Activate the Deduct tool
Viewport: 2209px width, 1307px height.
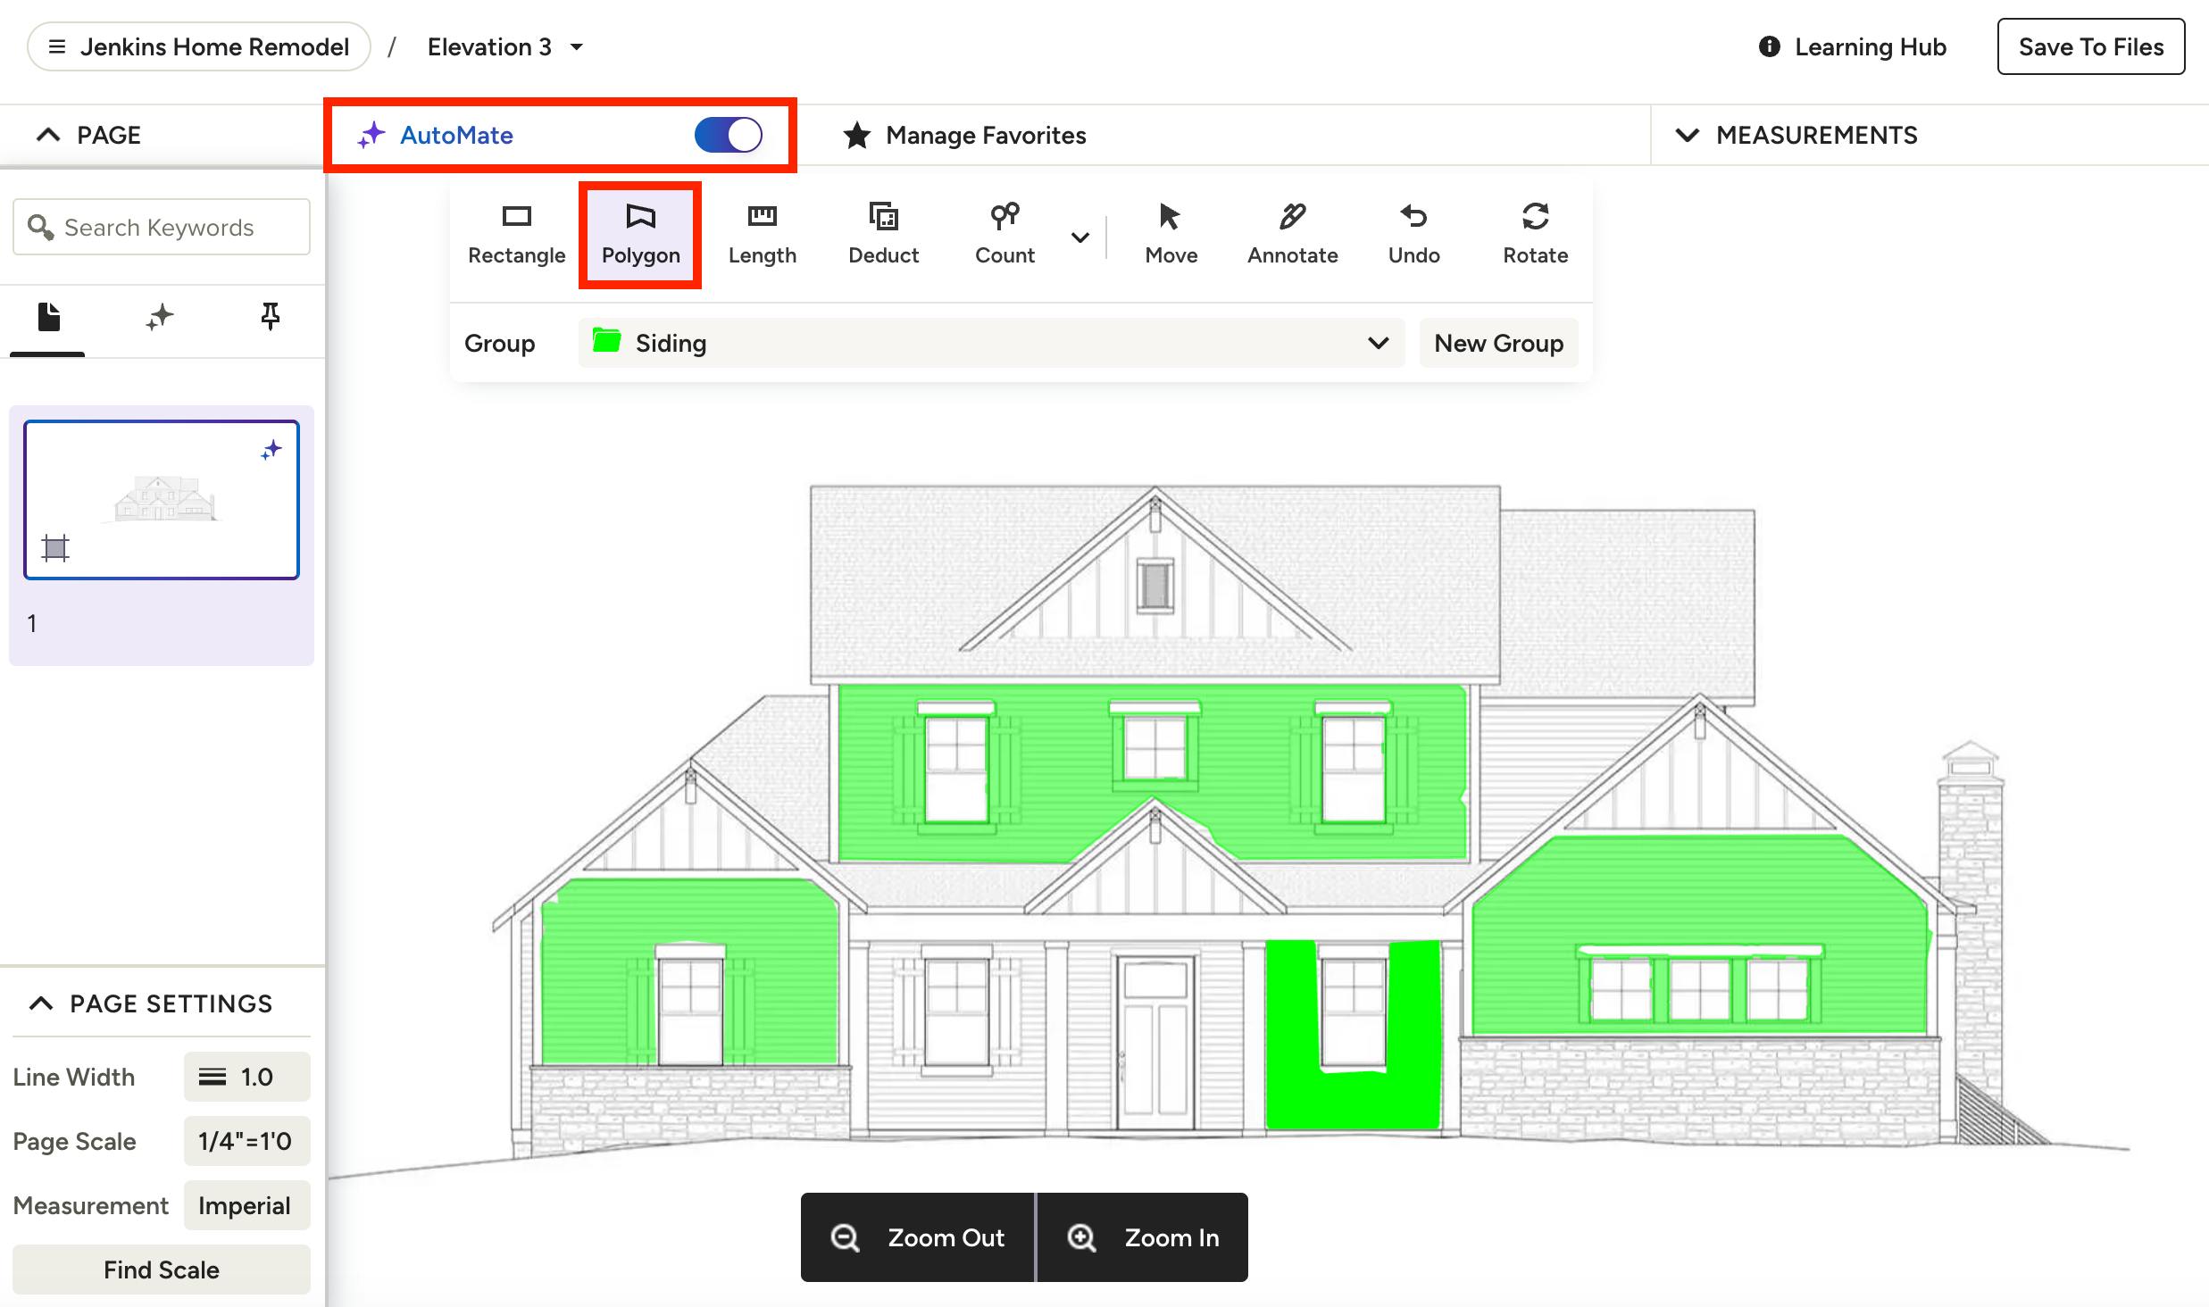[883, 234]
